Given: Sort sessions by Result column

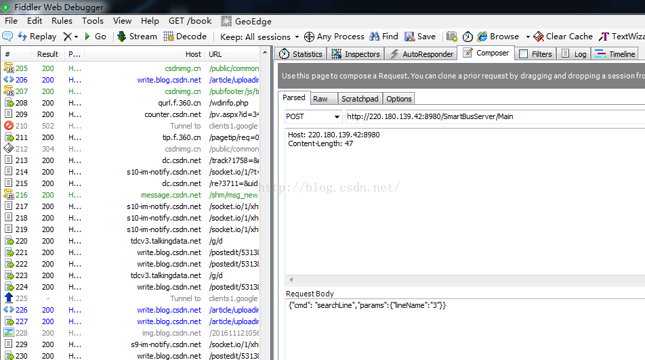Looking at the screenshot, I should click(x=47, y=54).
